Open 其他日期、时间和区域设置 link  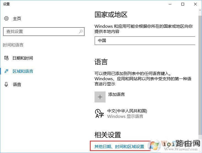coord(119,146)
